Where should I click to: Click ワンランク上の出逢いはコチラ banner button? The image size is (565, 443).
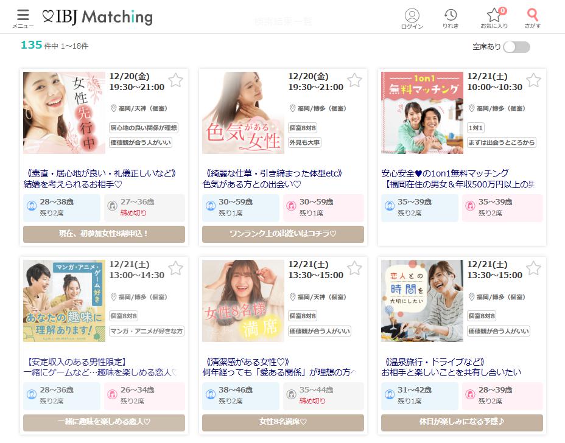283,234
